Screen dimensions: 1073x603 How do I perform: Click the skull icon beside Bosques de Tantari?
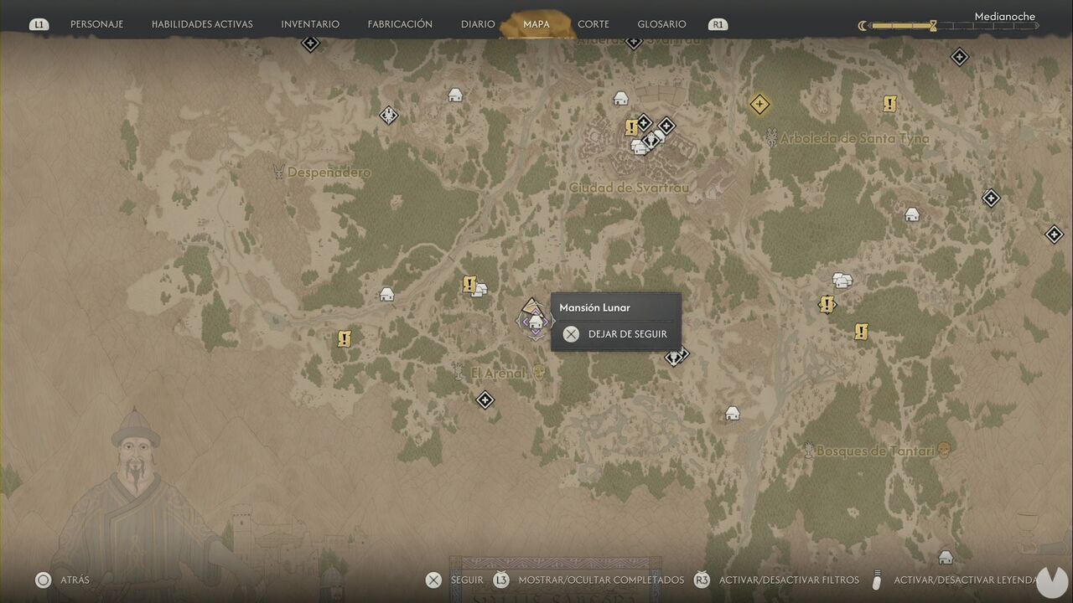(945, 451)
